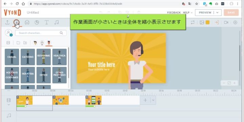
Task: Click the Camera icon in toolbar
Action: (x=226, y=22)
